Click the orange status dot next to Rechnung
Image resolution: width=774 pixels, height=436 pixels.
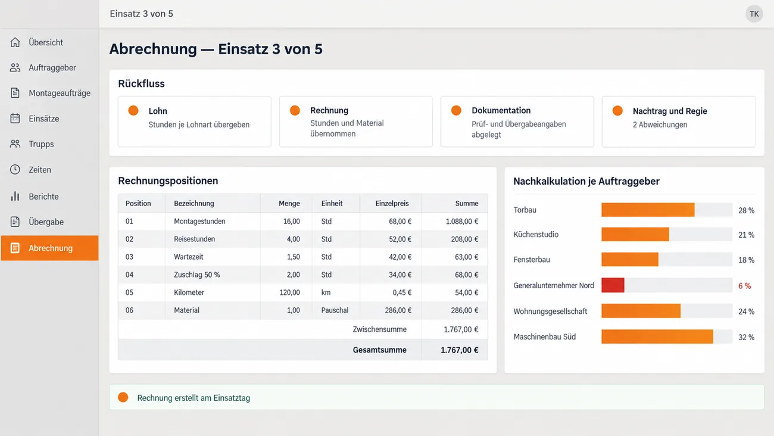[295, 111]
